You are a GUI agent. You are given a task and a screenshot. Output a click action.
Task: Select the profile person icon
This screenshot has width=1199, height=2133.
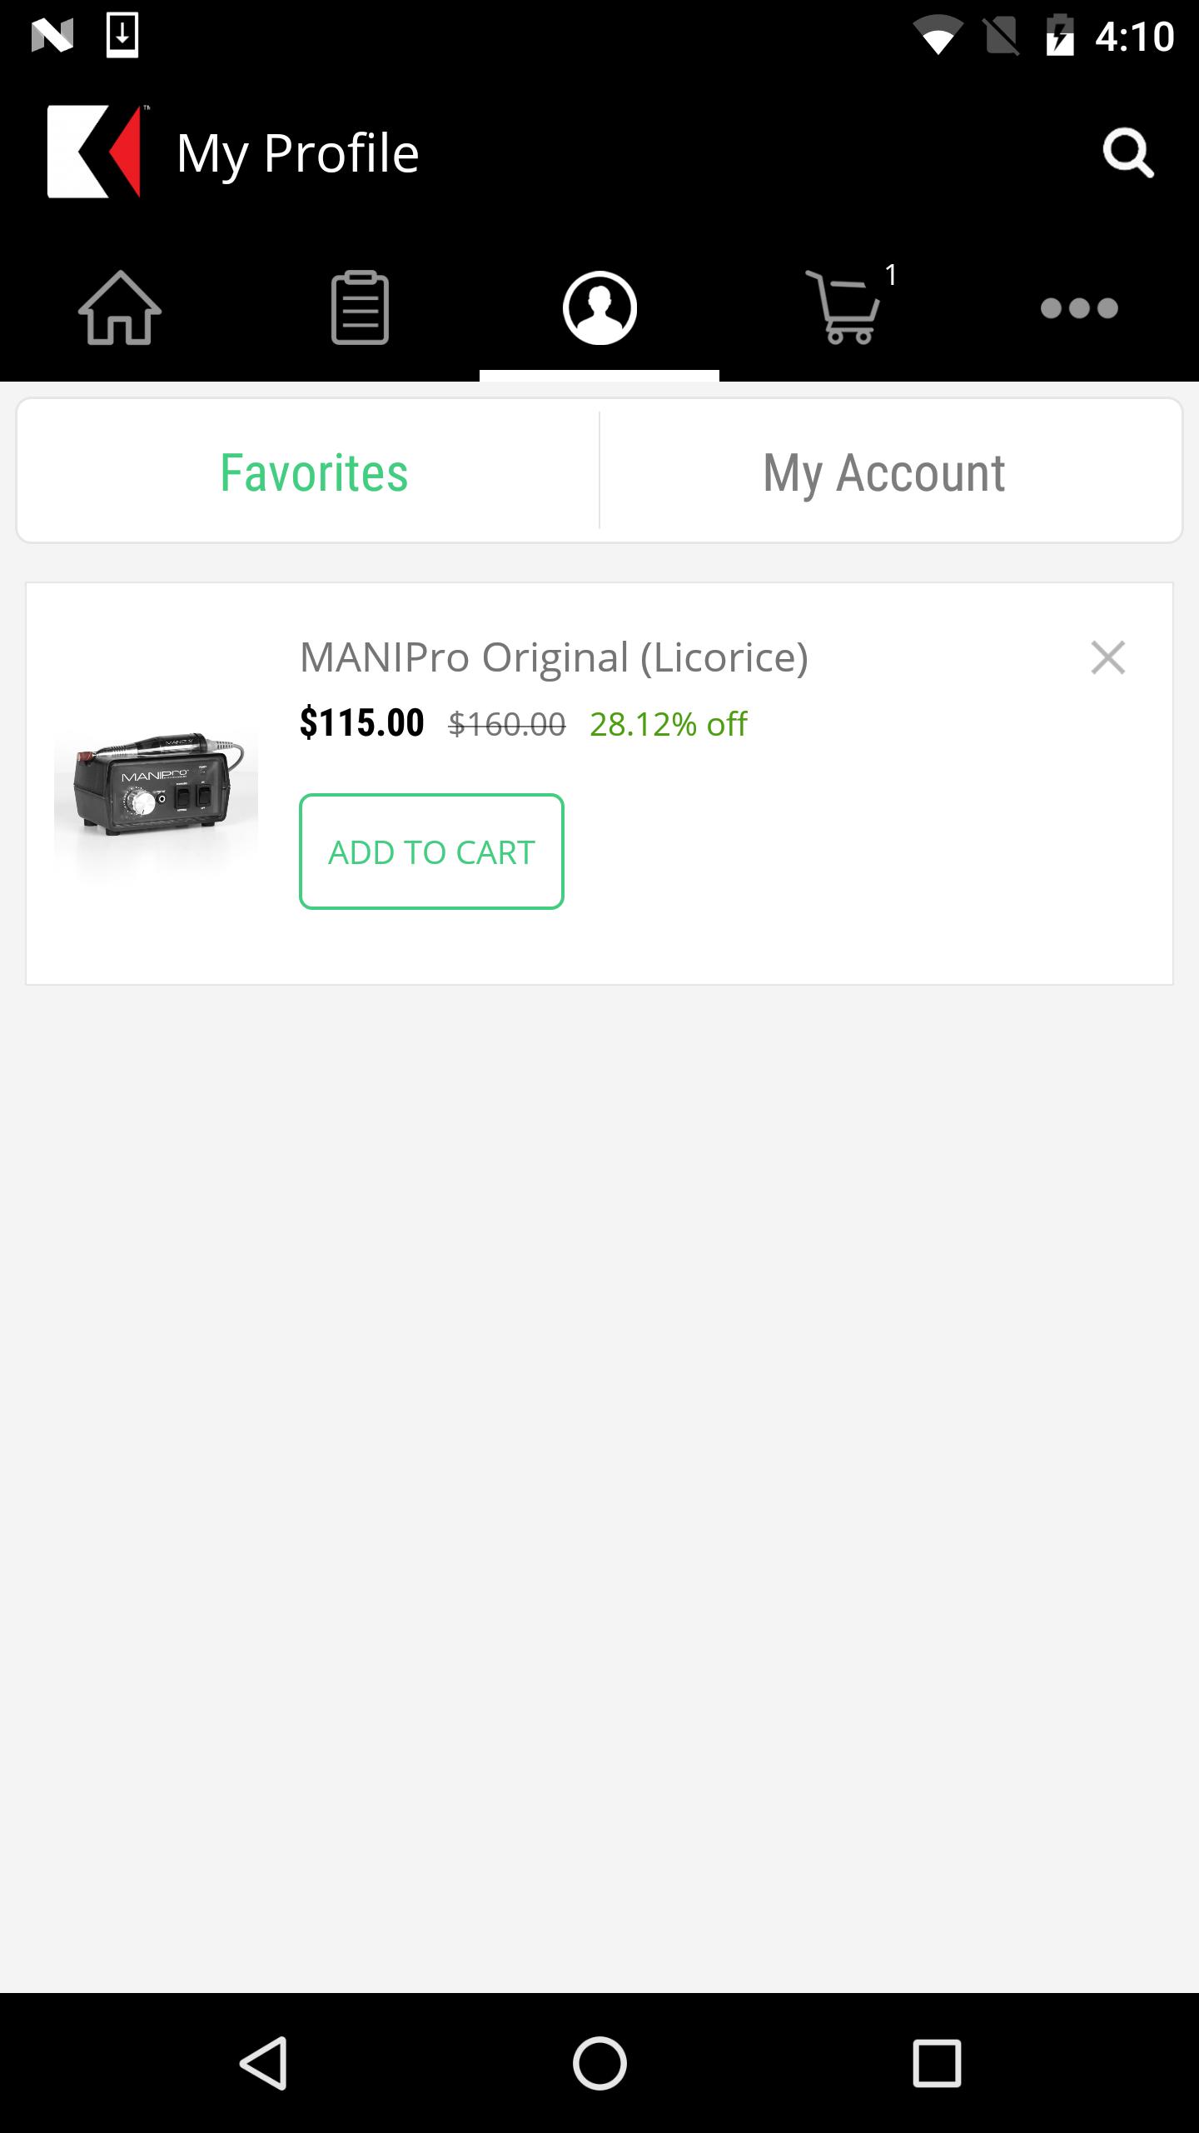pyautogui.click(x=599, y=307)
